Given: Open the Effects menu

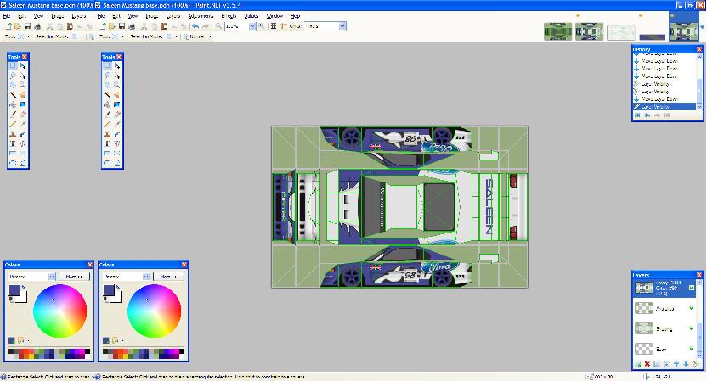Looking at the screenshot, I should [x=229, y=16].
